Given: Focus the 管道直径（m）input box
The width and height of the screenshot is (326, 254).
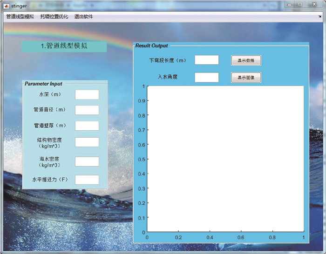Looking at the screenshot, I should 87,110.
